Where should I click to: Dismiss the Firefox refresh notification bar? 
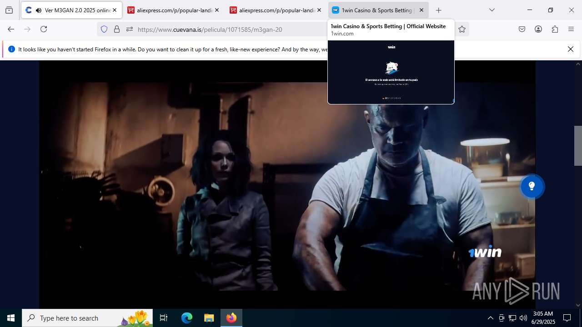click(571, 49)
